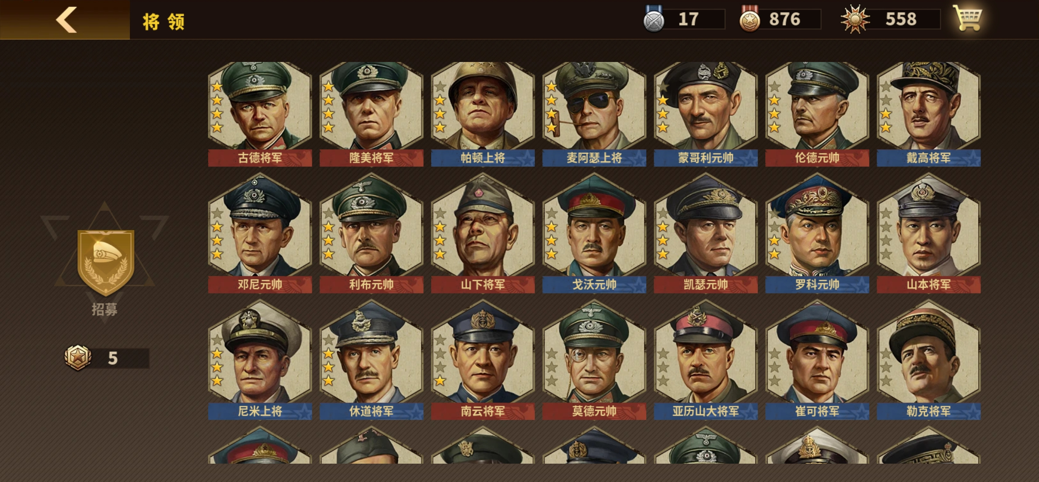This screenshot has width=1039, height=482.
Task: Choose general 休道将军
Action: tap(372, 360)
